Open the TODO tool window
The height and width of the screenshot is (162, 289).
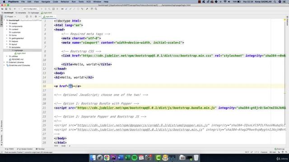(x=9, y=149)
